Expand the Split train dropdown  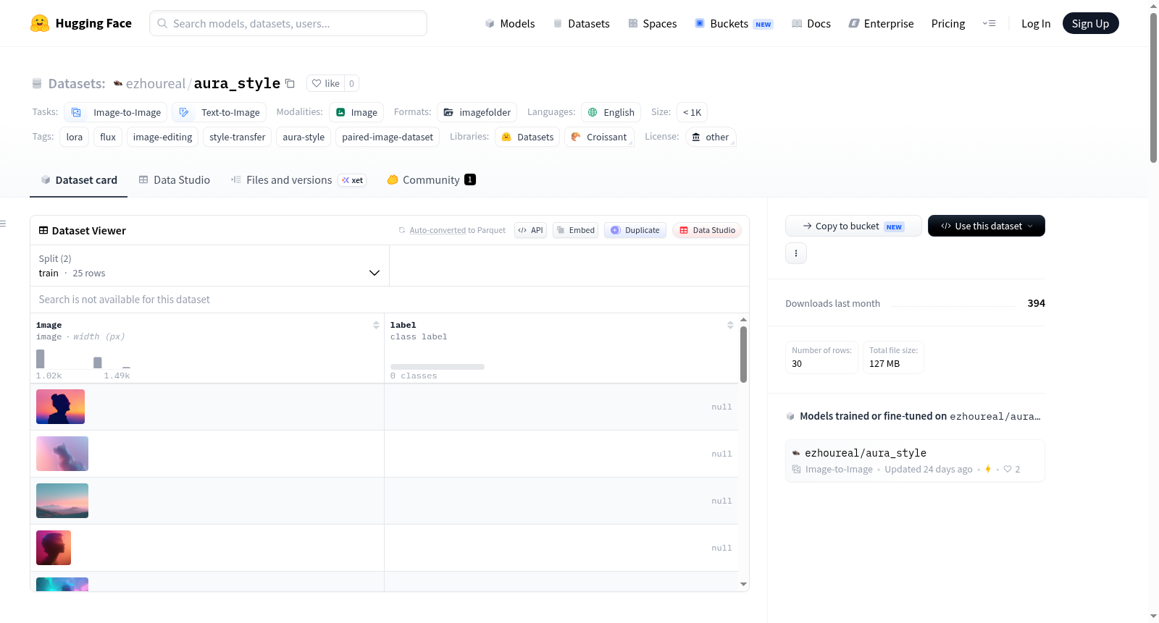209,266
